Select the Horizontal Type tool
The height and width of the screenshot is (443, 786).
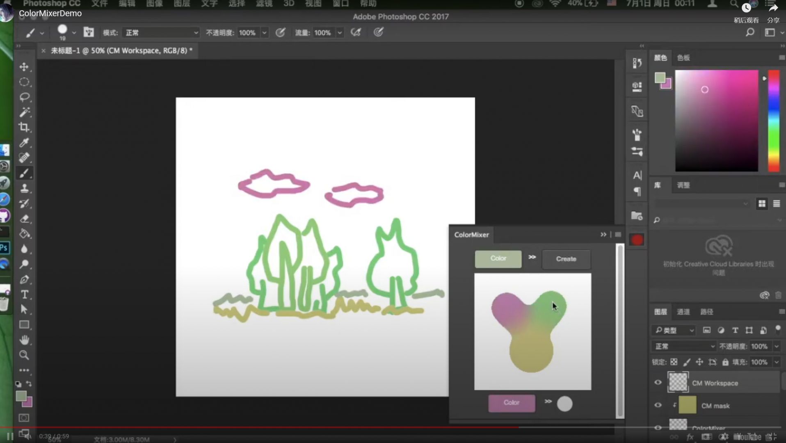click(x=24, y=295)
